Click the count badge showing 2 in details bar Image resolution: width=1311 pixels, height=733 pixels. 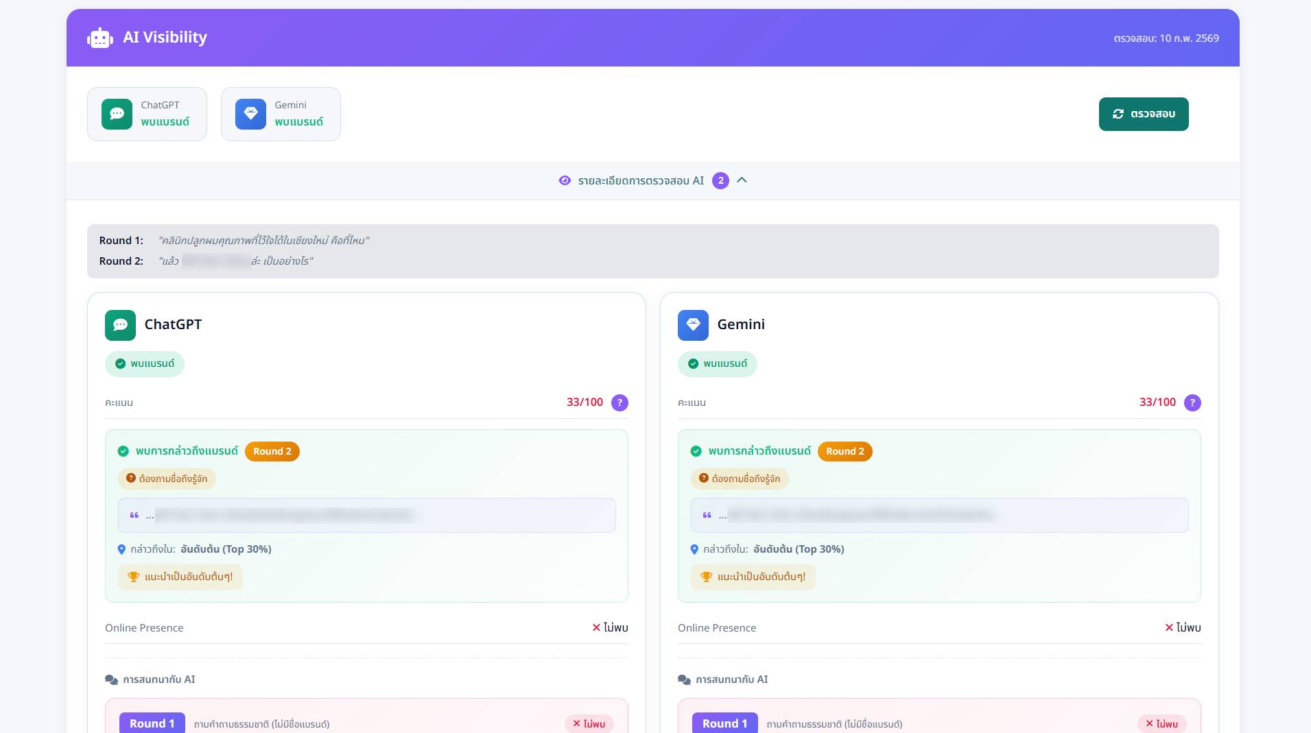click(x=720, y=180)
